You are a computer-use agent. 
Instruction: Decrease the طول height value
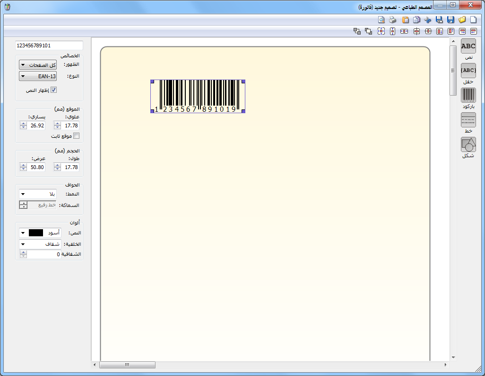pos(58,169)
